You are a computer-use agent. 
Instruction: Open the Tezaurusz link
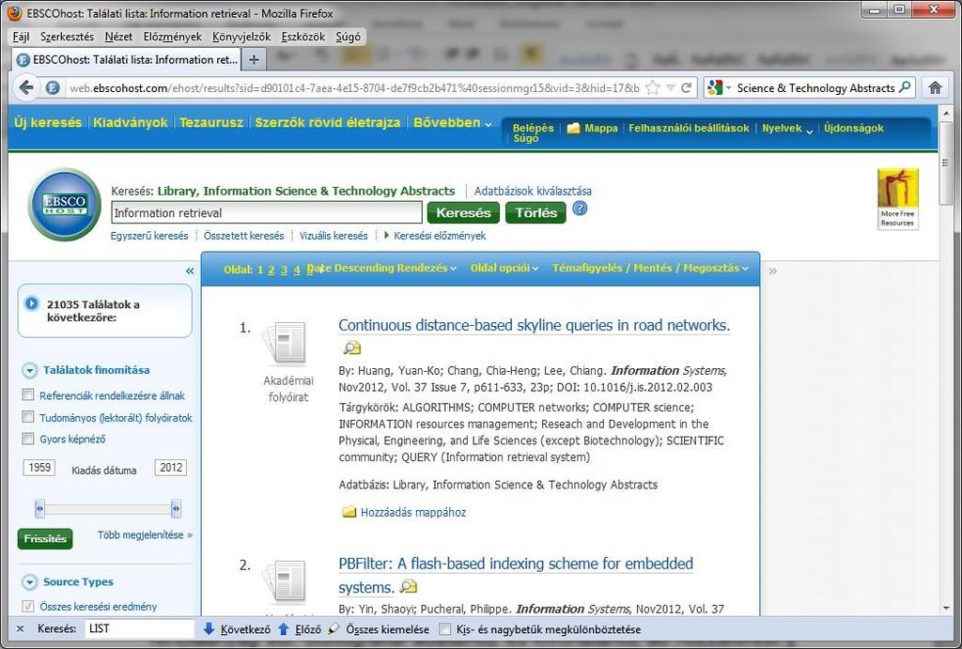211,123
